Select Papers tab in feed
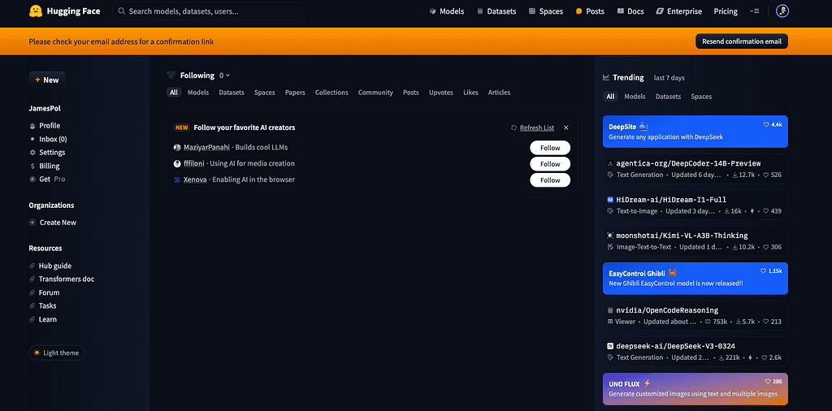This screenshot has height=411, width=832. point(295,93)
